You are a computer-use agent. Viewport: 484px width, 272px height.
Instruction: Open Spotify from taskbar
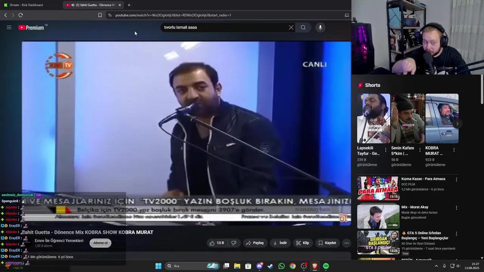click(x=326, y=266)
